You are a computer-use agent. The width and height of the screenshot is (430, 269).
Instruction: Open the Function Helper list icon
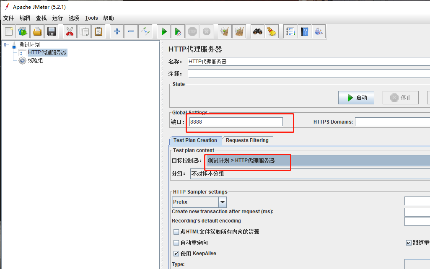[290, 31]
